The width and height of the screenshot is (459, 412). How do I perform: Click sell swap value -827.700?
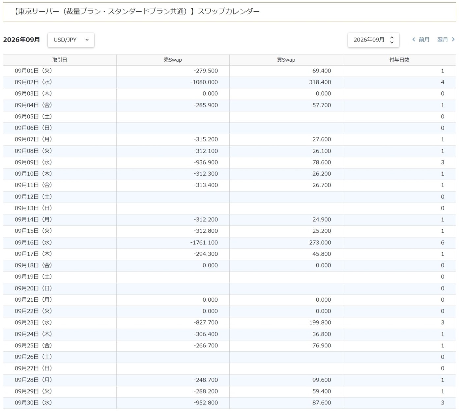click(206, 323)
